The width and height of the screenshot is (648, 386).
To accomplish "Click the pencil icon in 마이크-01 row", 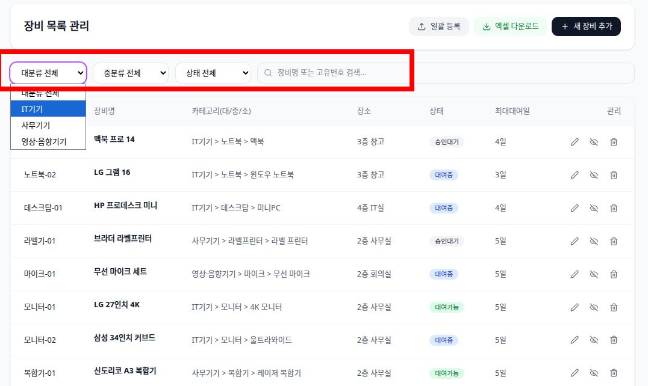I will pyautogui.click(x=575, y=274).
